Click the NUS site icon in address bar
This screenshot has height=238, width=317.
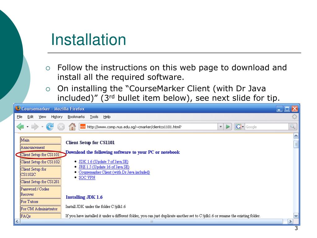[x=83, y=127]
